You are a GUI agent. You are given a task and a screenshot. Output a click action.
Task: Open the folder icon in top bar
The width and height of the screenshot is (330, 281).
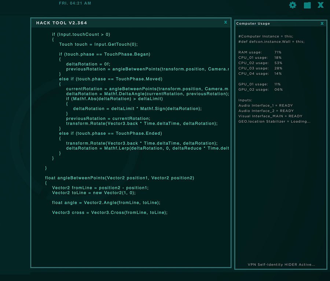coord(307,5)
